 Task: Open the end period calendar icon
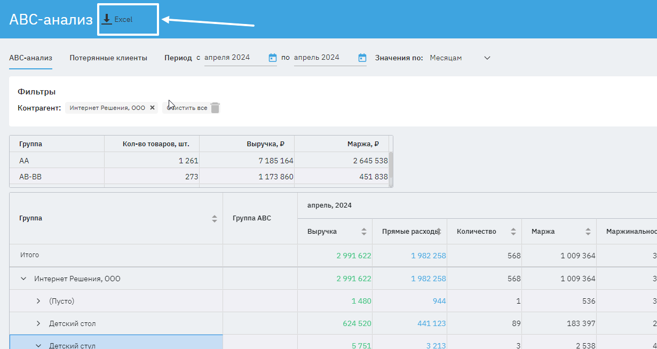[362, 58]
